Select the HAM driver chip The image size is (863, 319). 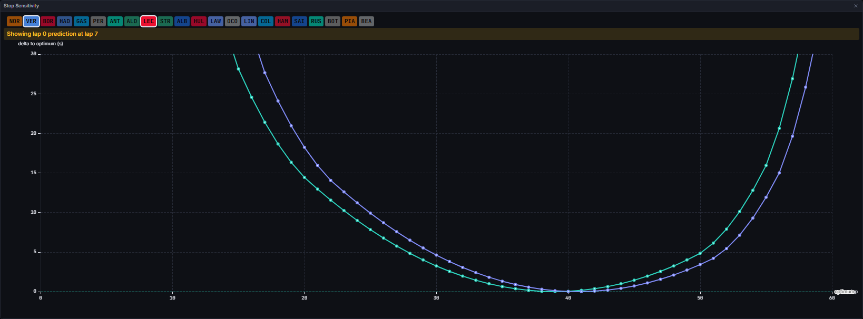[x=282, y=22]
